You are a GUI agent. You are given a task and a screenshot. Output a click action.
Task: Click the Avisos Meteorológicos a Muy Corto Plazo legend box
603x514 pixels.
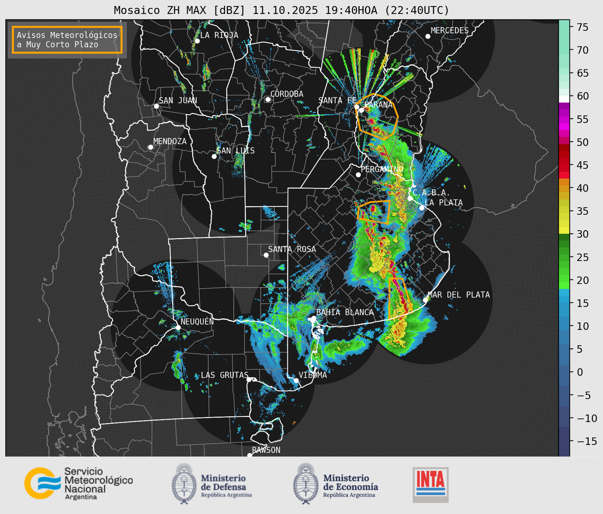[67, 40]
